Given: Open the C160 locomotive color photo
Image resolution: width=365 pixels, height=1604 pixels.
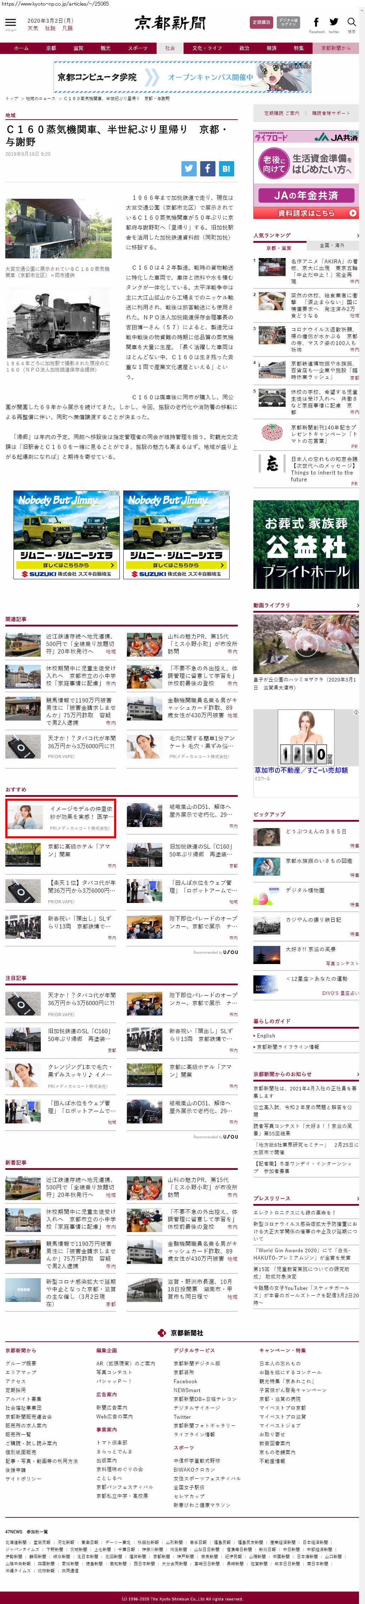Looking at the screenshot, I should pyautogui.click(x=58, y=229).
